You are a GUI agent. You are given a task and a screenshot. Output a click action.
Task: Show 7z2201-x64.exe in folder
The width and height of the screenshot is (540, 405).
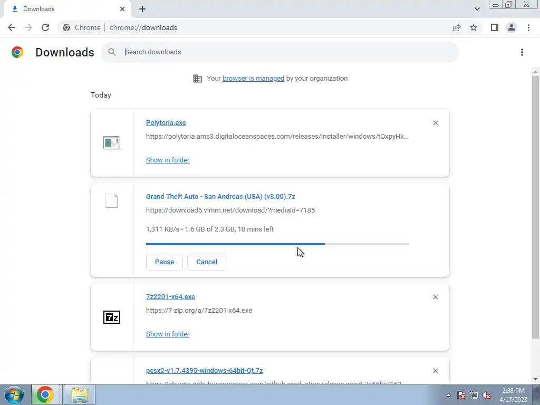[168, 334]
